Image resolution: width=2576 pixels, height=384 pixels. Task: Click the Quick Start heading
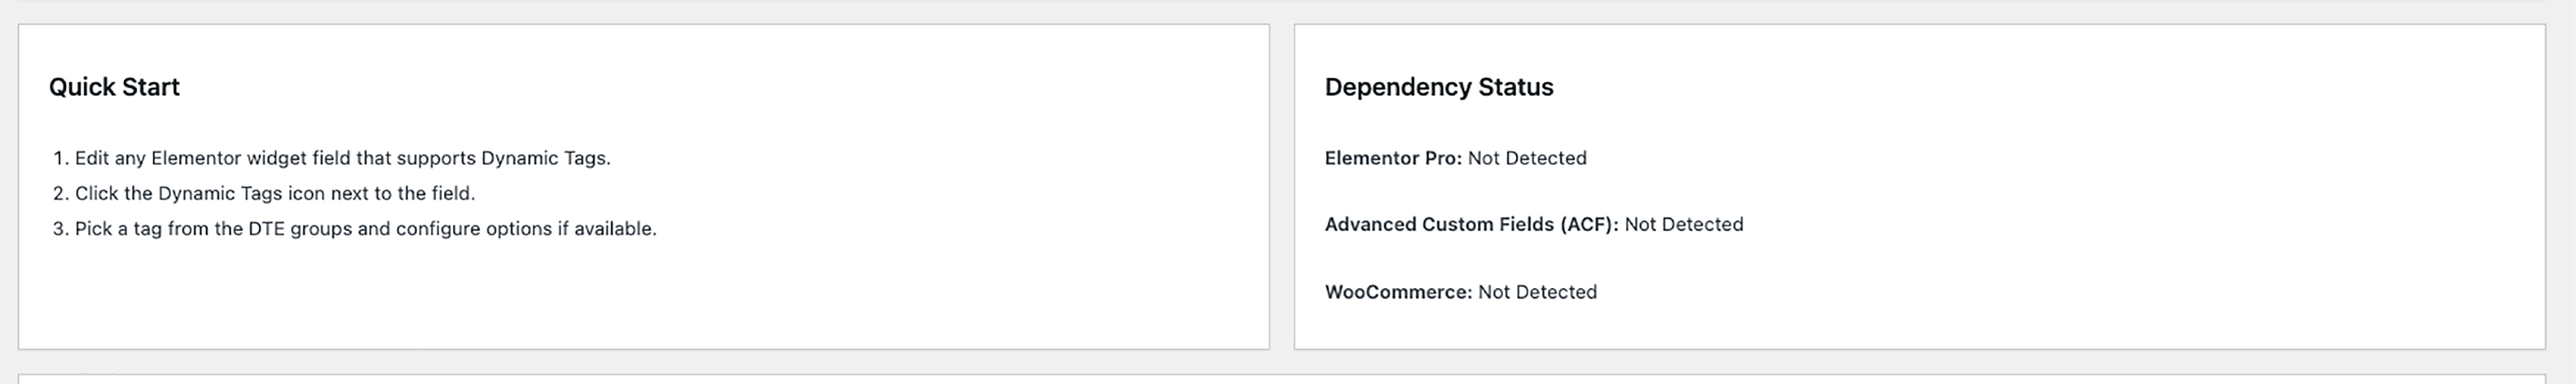click(x=114, y=87)
